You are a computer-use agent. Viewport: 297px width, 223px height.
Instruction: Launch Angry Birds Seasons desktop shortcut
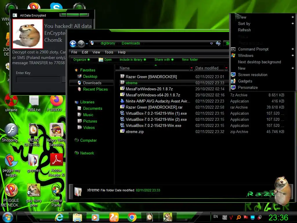[x=56, y=135]
